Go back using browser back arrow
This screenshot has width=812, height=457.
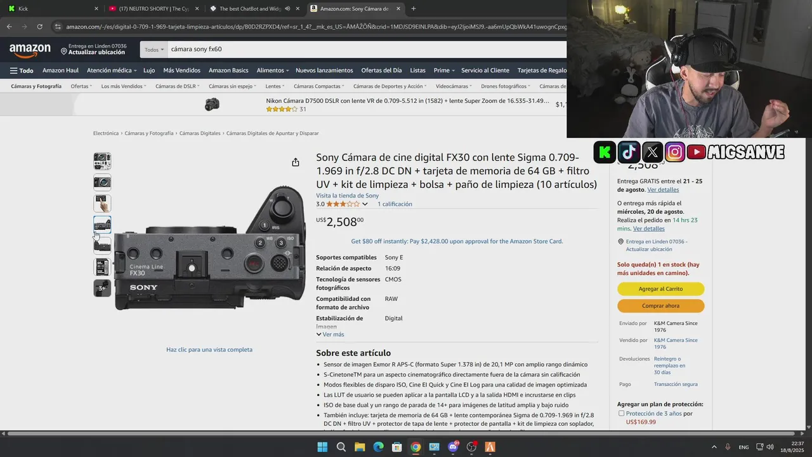coord(10,27)
